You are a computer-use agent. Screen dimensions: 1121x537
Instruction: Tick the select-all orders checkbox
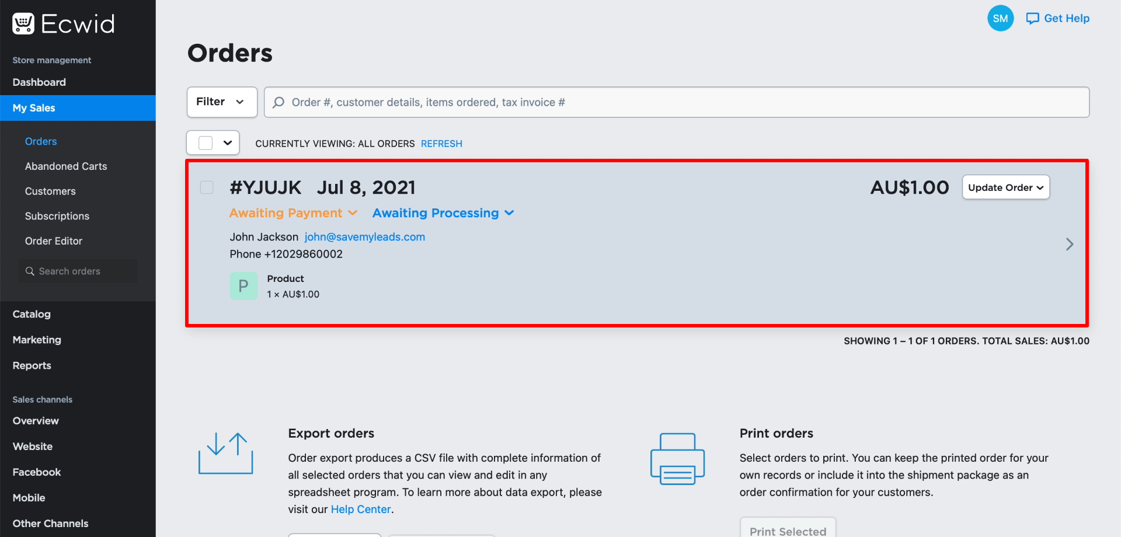click(206, 143)
